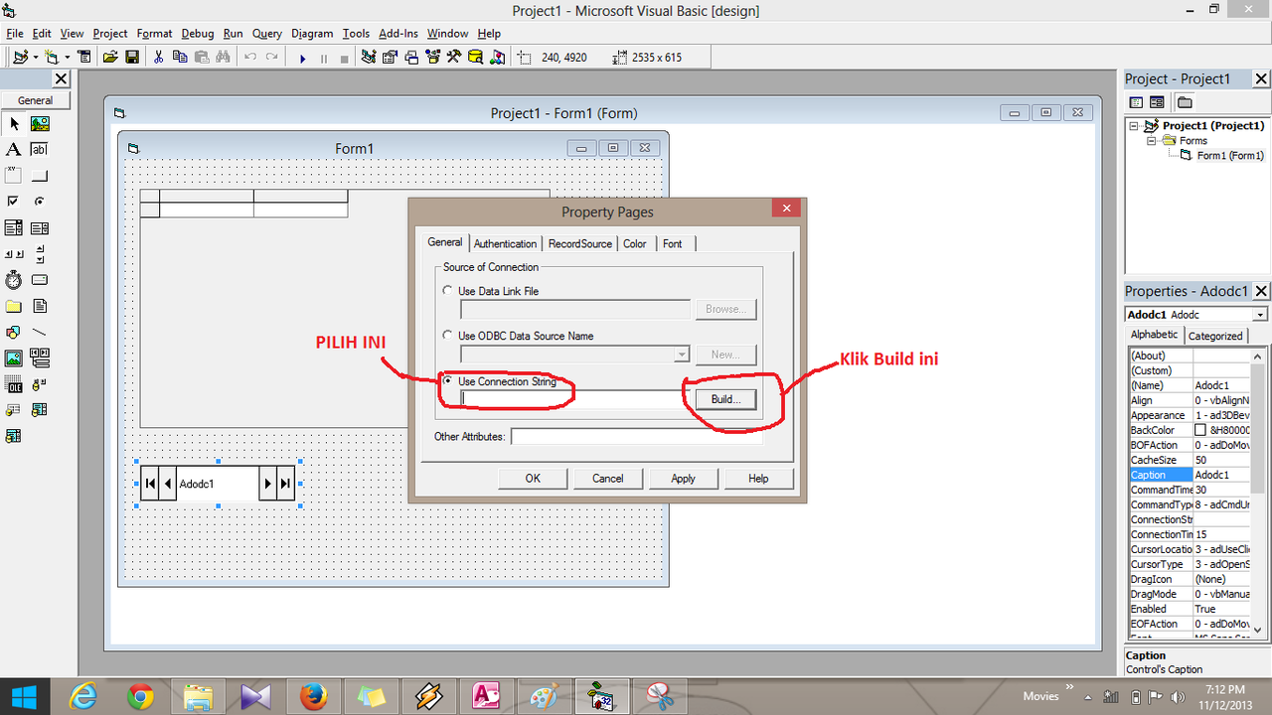Image resolution: width=1272 pixels, height=715 pixels.
Task: Select the PictureBox control in the toolbox
Action: [40, 124]
